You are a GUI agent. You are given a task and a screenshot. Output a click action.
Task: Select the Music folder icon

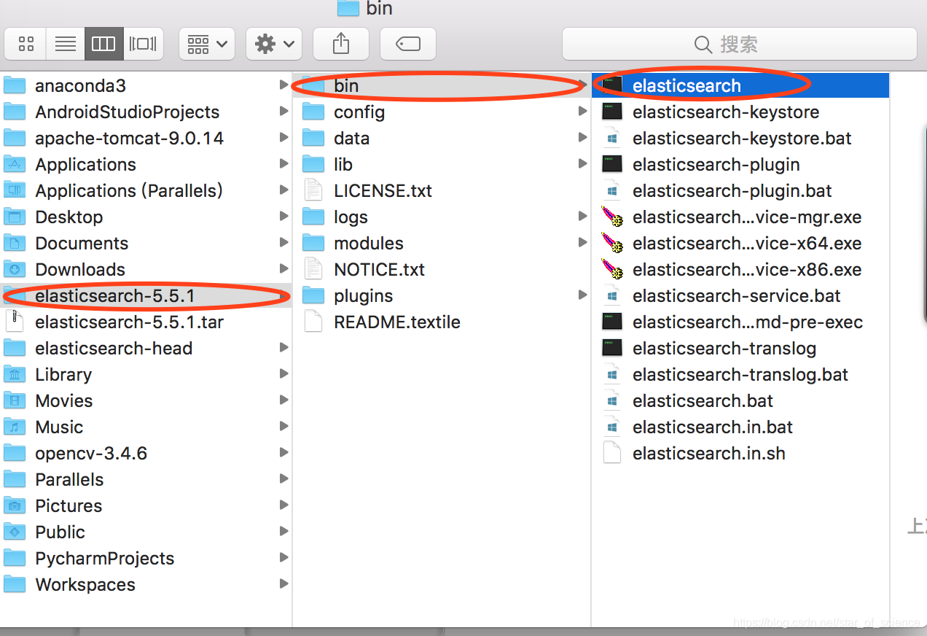click(15, 427)
